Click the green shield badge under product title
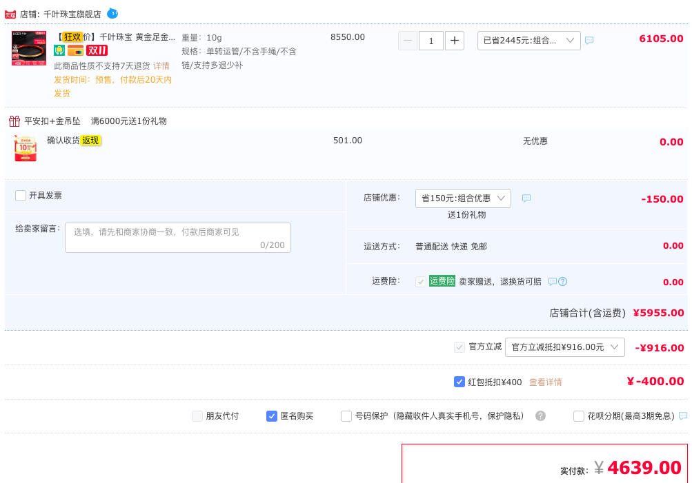 point(59,51)
